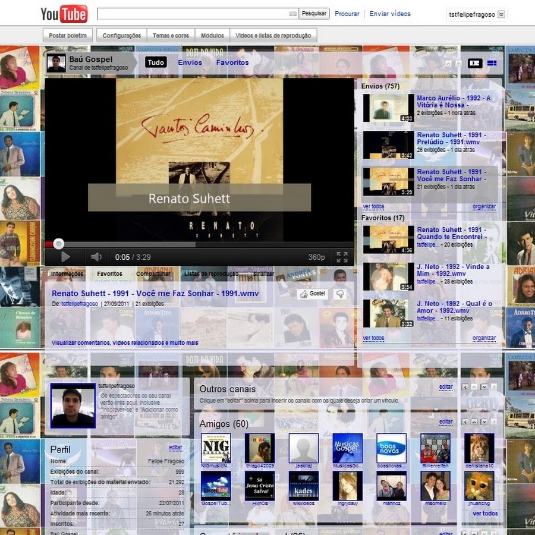The width and height of the screenshot is (535, 535).
Task: Click the video seek bar handle
Action: (x=59, y=244)
